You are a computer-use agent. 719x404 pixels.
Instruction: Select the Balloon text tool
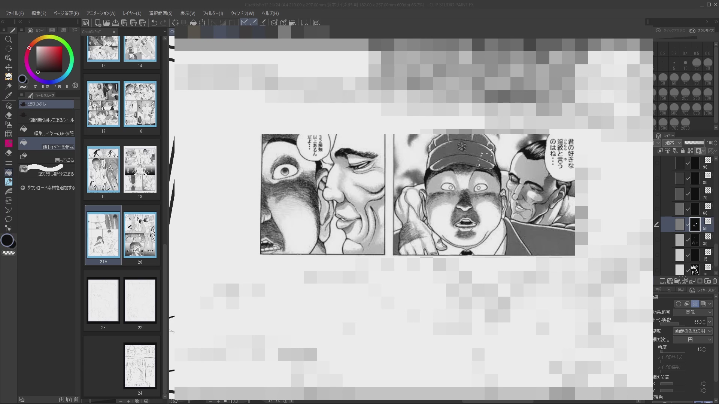pyautogui.click(x=8, y=219)
